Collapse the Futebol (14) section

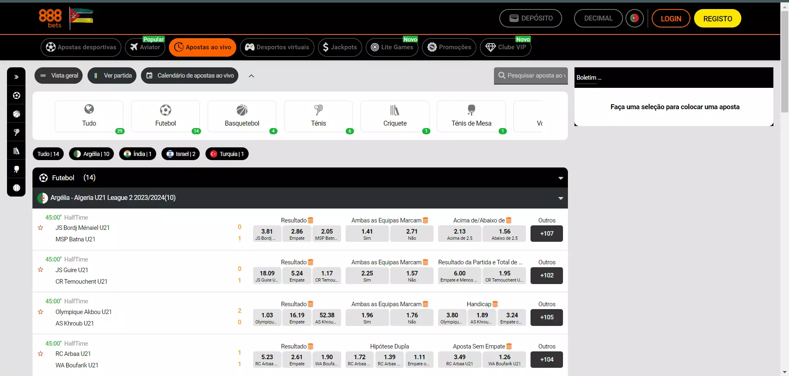561,178
